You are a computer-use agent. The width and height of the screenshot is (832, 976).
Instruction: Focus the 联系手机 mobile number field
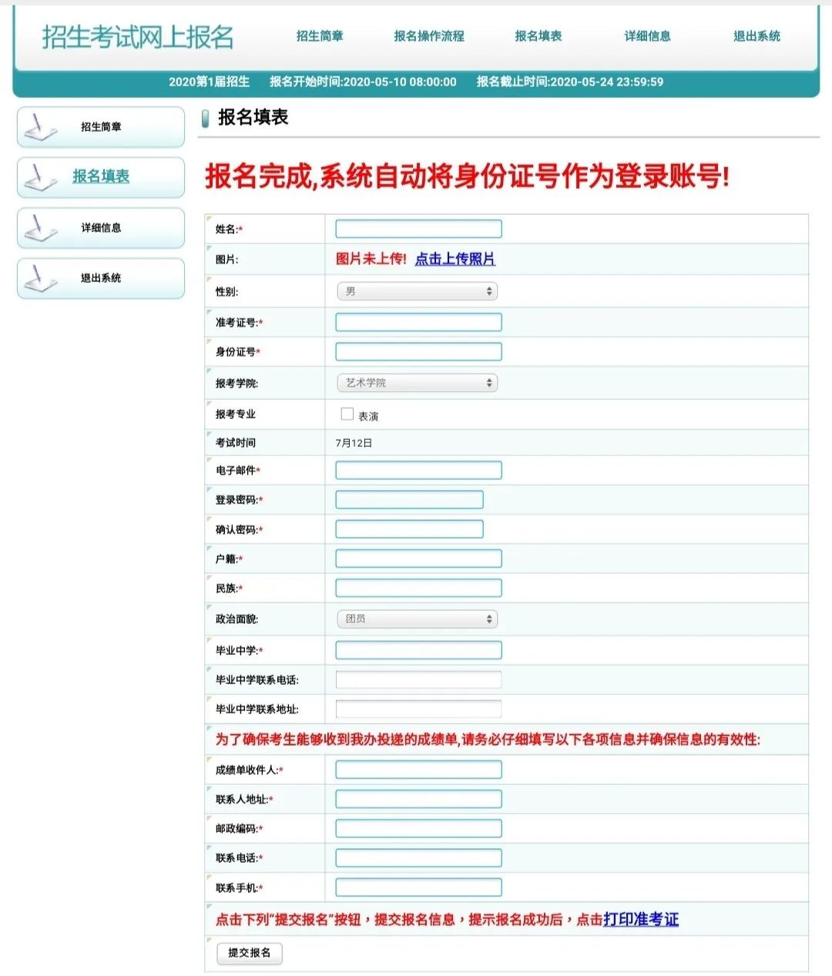418,887
